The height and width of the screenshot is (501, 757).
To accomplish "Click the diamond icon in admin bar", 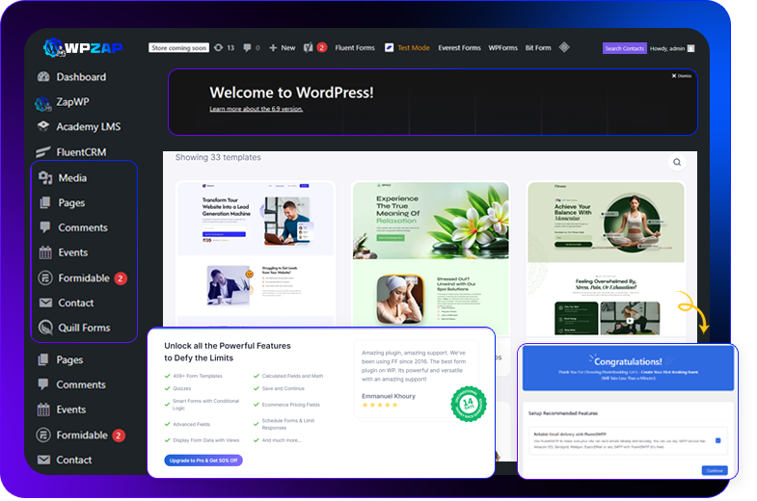I will click(x=564, y=47).
